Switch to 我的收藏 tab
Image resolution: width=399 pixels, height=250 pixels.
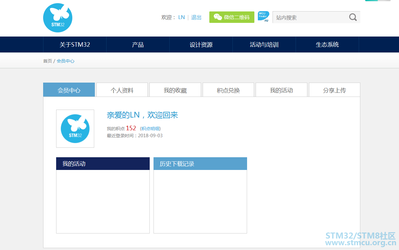point(175,90)
